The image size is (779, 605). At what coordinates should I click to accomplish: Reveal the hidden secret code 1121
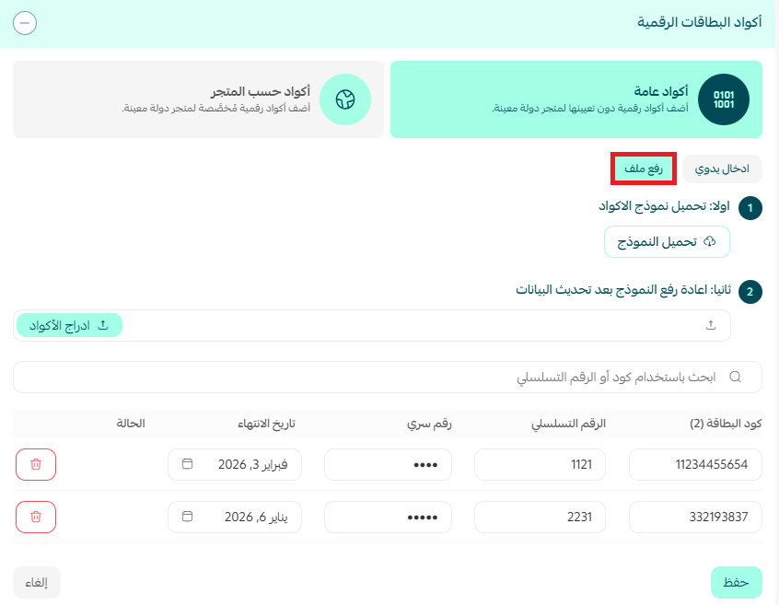tap(388, 464)
